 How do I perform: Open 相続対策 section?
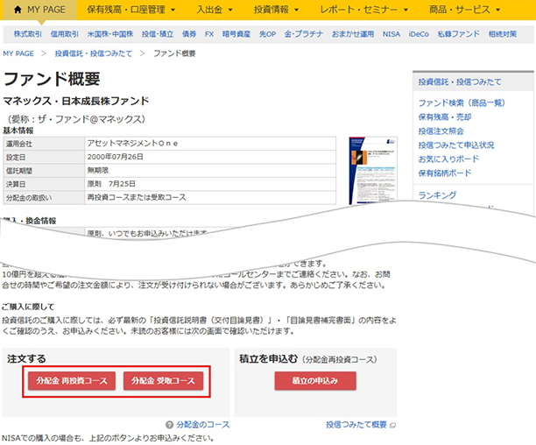coord(502,34)
